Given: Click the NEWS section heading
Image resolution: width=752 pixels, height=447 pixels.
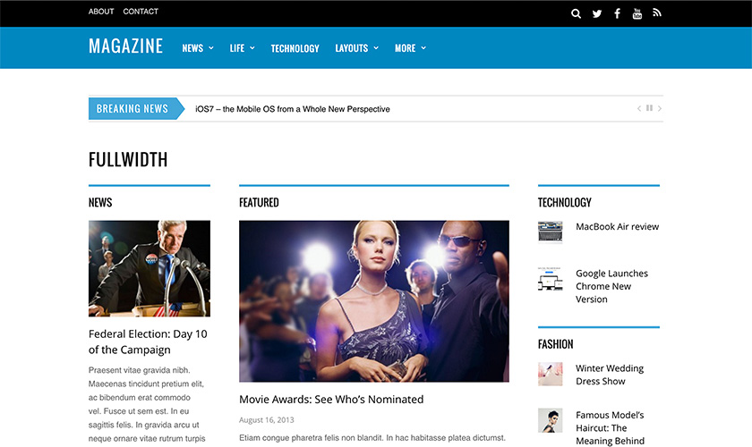Looking at the screenshot, I should click(100, 202).
